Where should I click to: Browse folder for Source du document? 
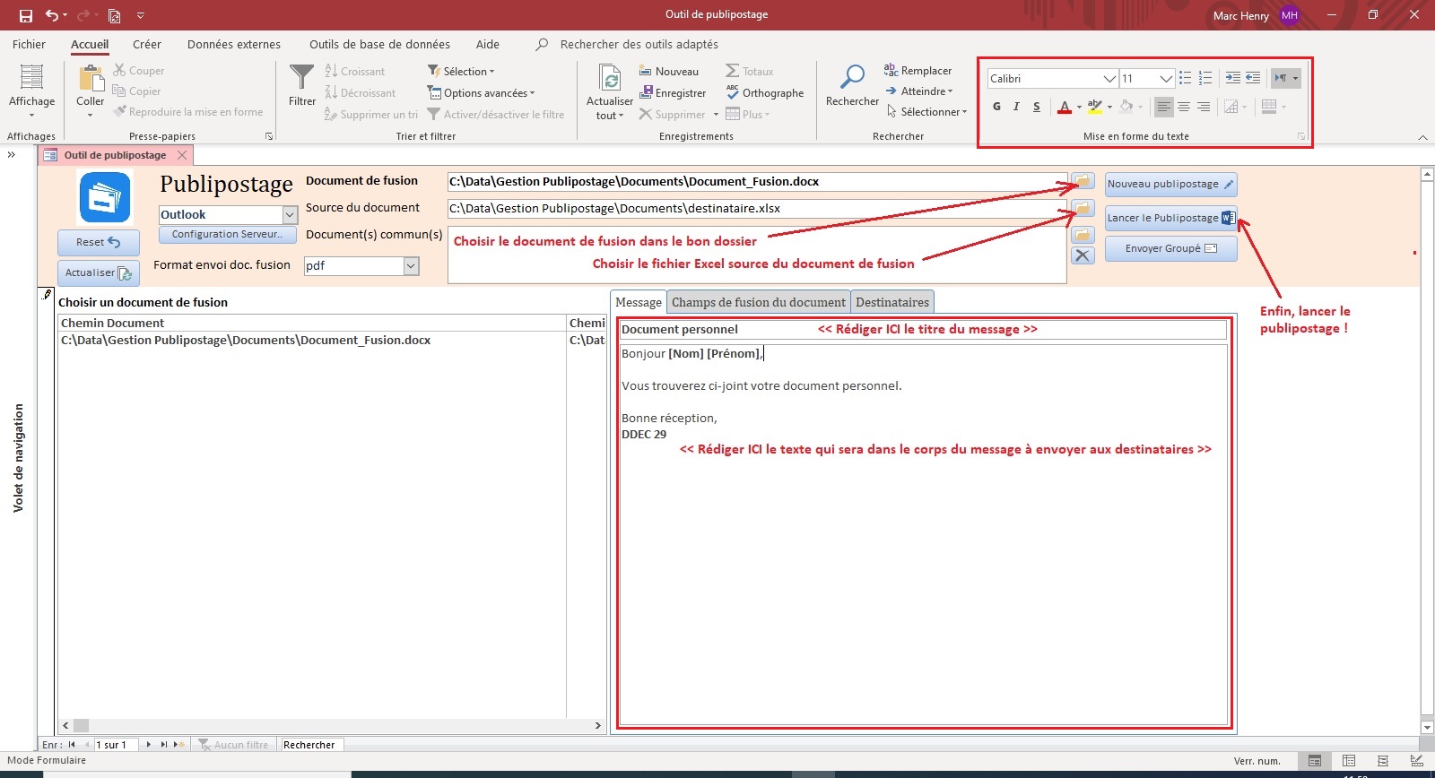click(x=1083, y=208)
